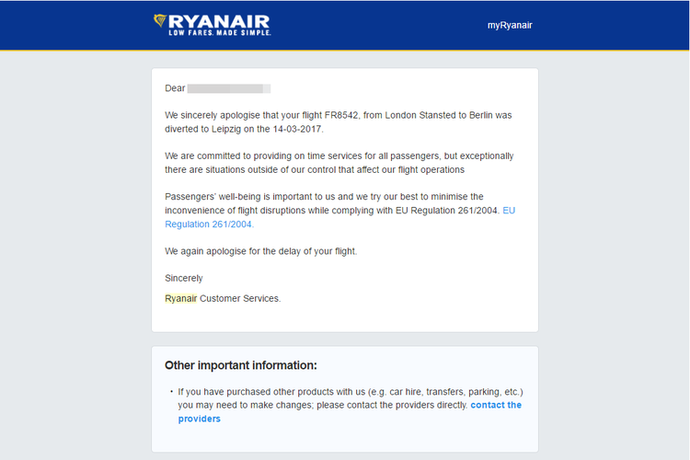Click the RYANAIR wordmark in header
690x460 pixels.
click(219, 21)
